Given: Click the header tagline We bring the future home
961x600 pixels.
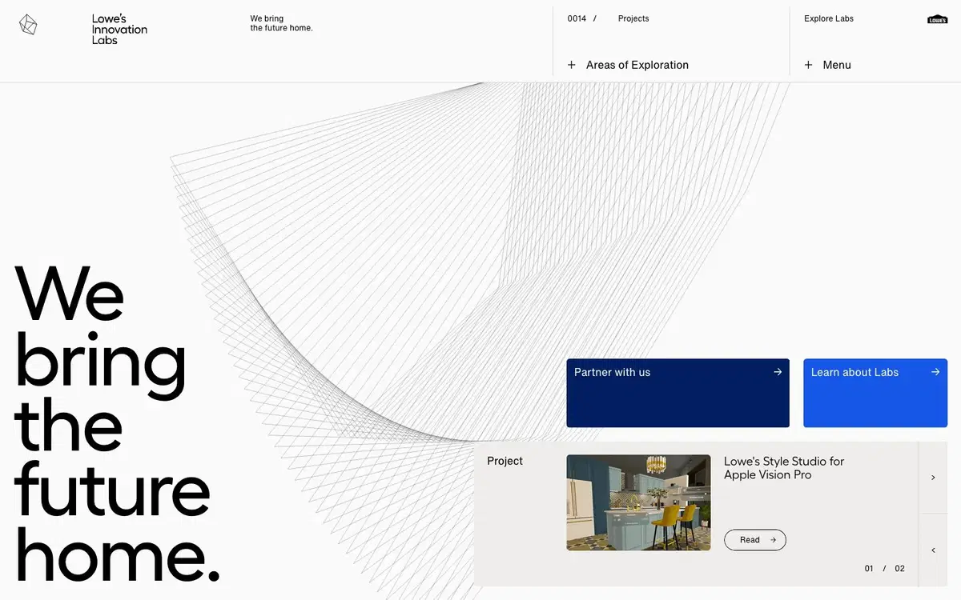Looking at the screenshot, I should [x=281, y=23].
